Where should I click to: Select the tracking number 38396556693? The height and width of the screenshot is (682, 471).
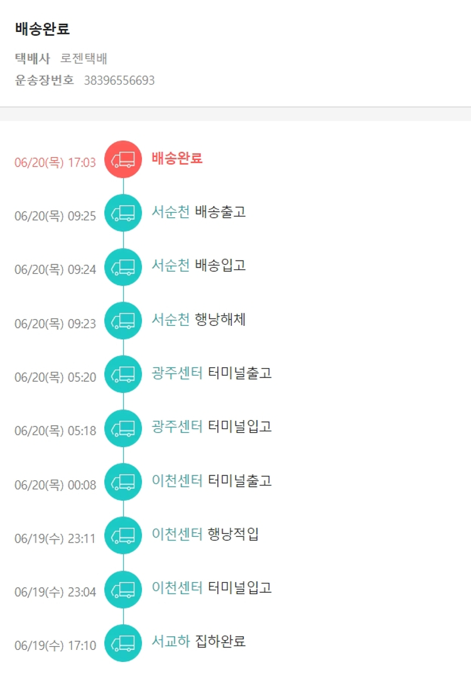119,80
